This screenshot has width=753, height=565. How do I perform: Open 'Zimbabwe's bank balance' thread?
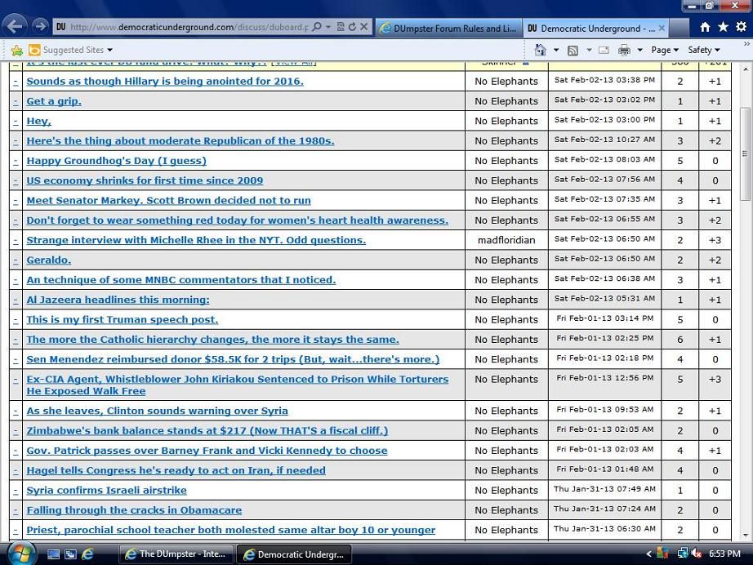pyautogui.click(x=207, y=430)
